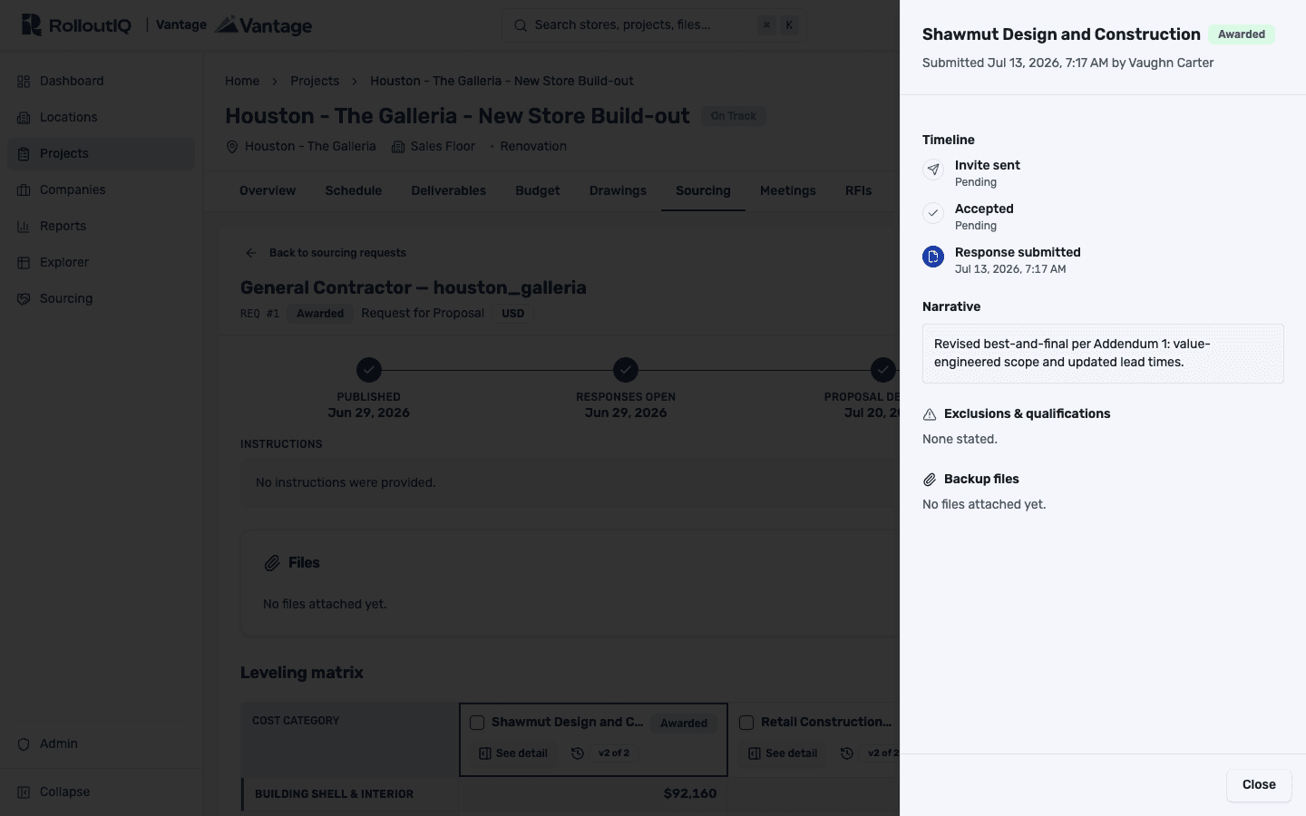This screenshot has height=816, width=1306.
Task: Collapse the sidebar navigation
Action: 101,792
